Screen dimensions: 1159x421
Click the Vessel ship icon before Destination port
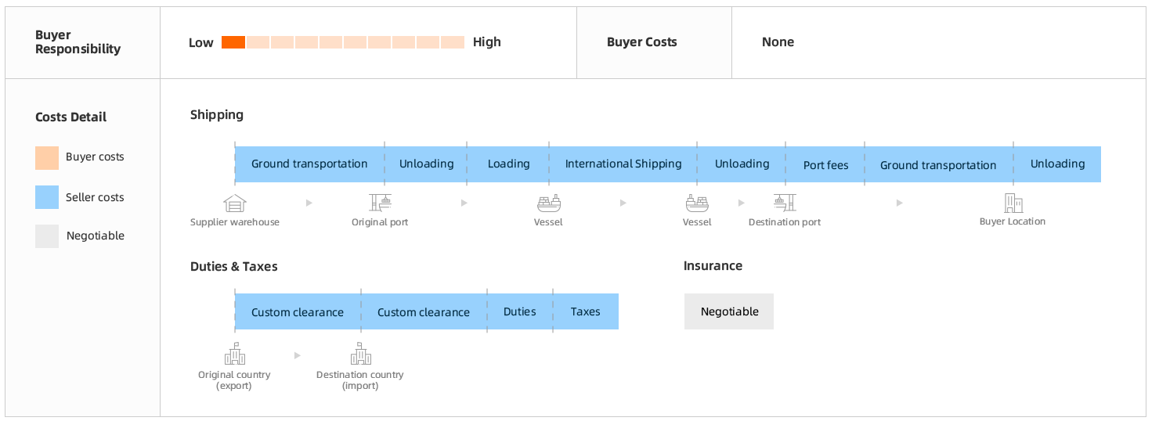point(696,203)
